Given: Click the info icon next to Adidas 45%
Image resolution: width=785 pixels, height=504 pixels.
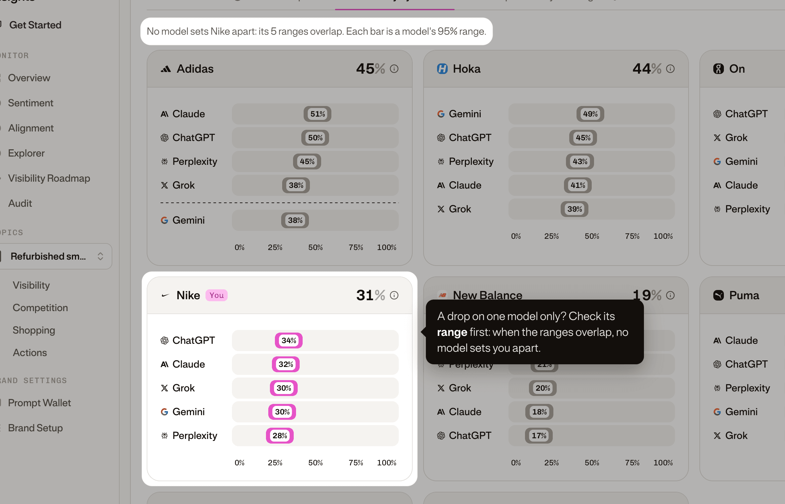Looking at the screenshot, I should [394, 69].
